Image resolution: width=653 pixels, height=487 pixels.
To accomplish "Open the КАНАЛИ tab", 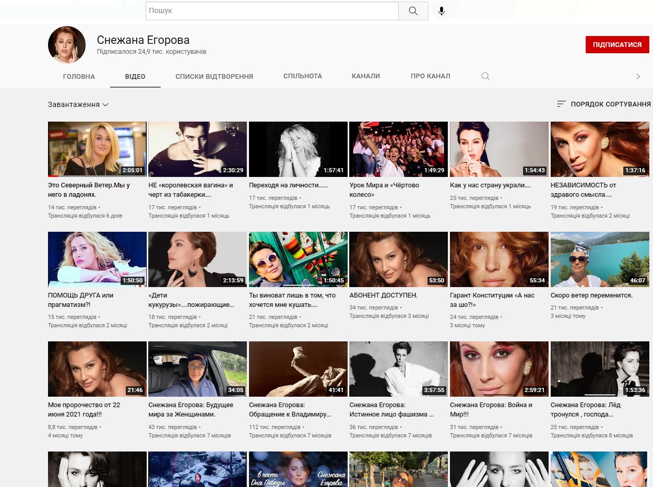I will click(366, 76).
